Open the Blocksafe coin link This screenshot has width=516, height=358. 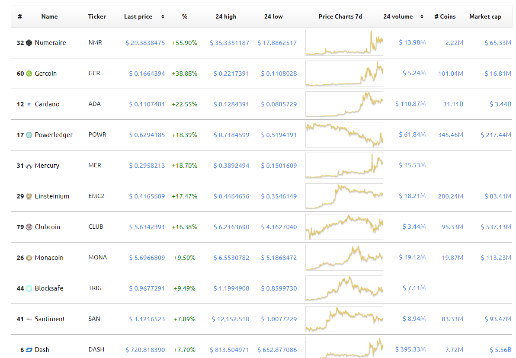[49, 288]
